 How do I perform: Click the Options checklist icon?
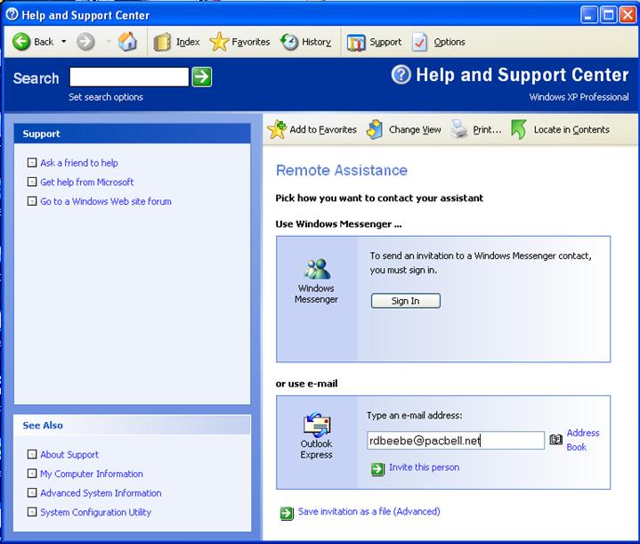[420, 42]
